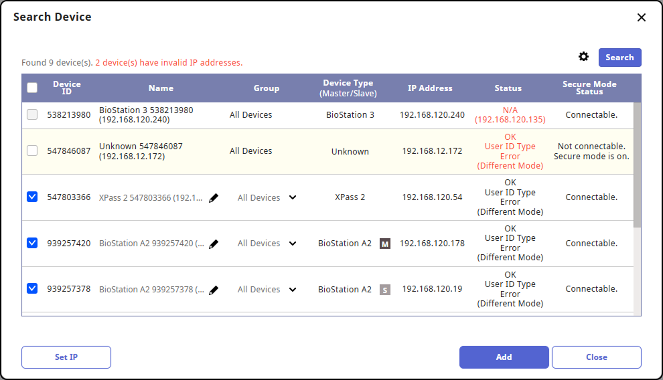Click the Slave 'S' badge icon
Viewport: 663px width, 380px height.
coord(384,290)
